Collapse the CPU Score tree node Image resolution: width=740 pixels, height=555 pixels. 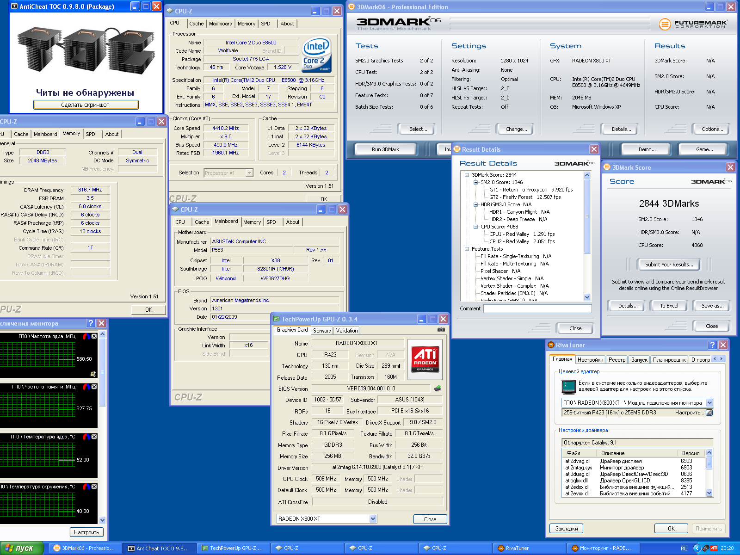point(475,227)
